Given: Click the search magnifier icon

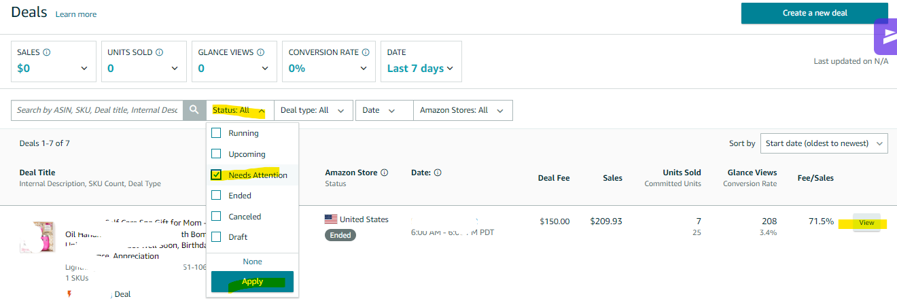Looking at the screenshot, I should click(x=194, y=110).
